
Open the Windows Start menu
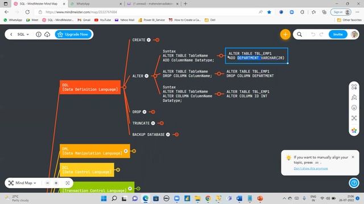[x=104, y=198]
